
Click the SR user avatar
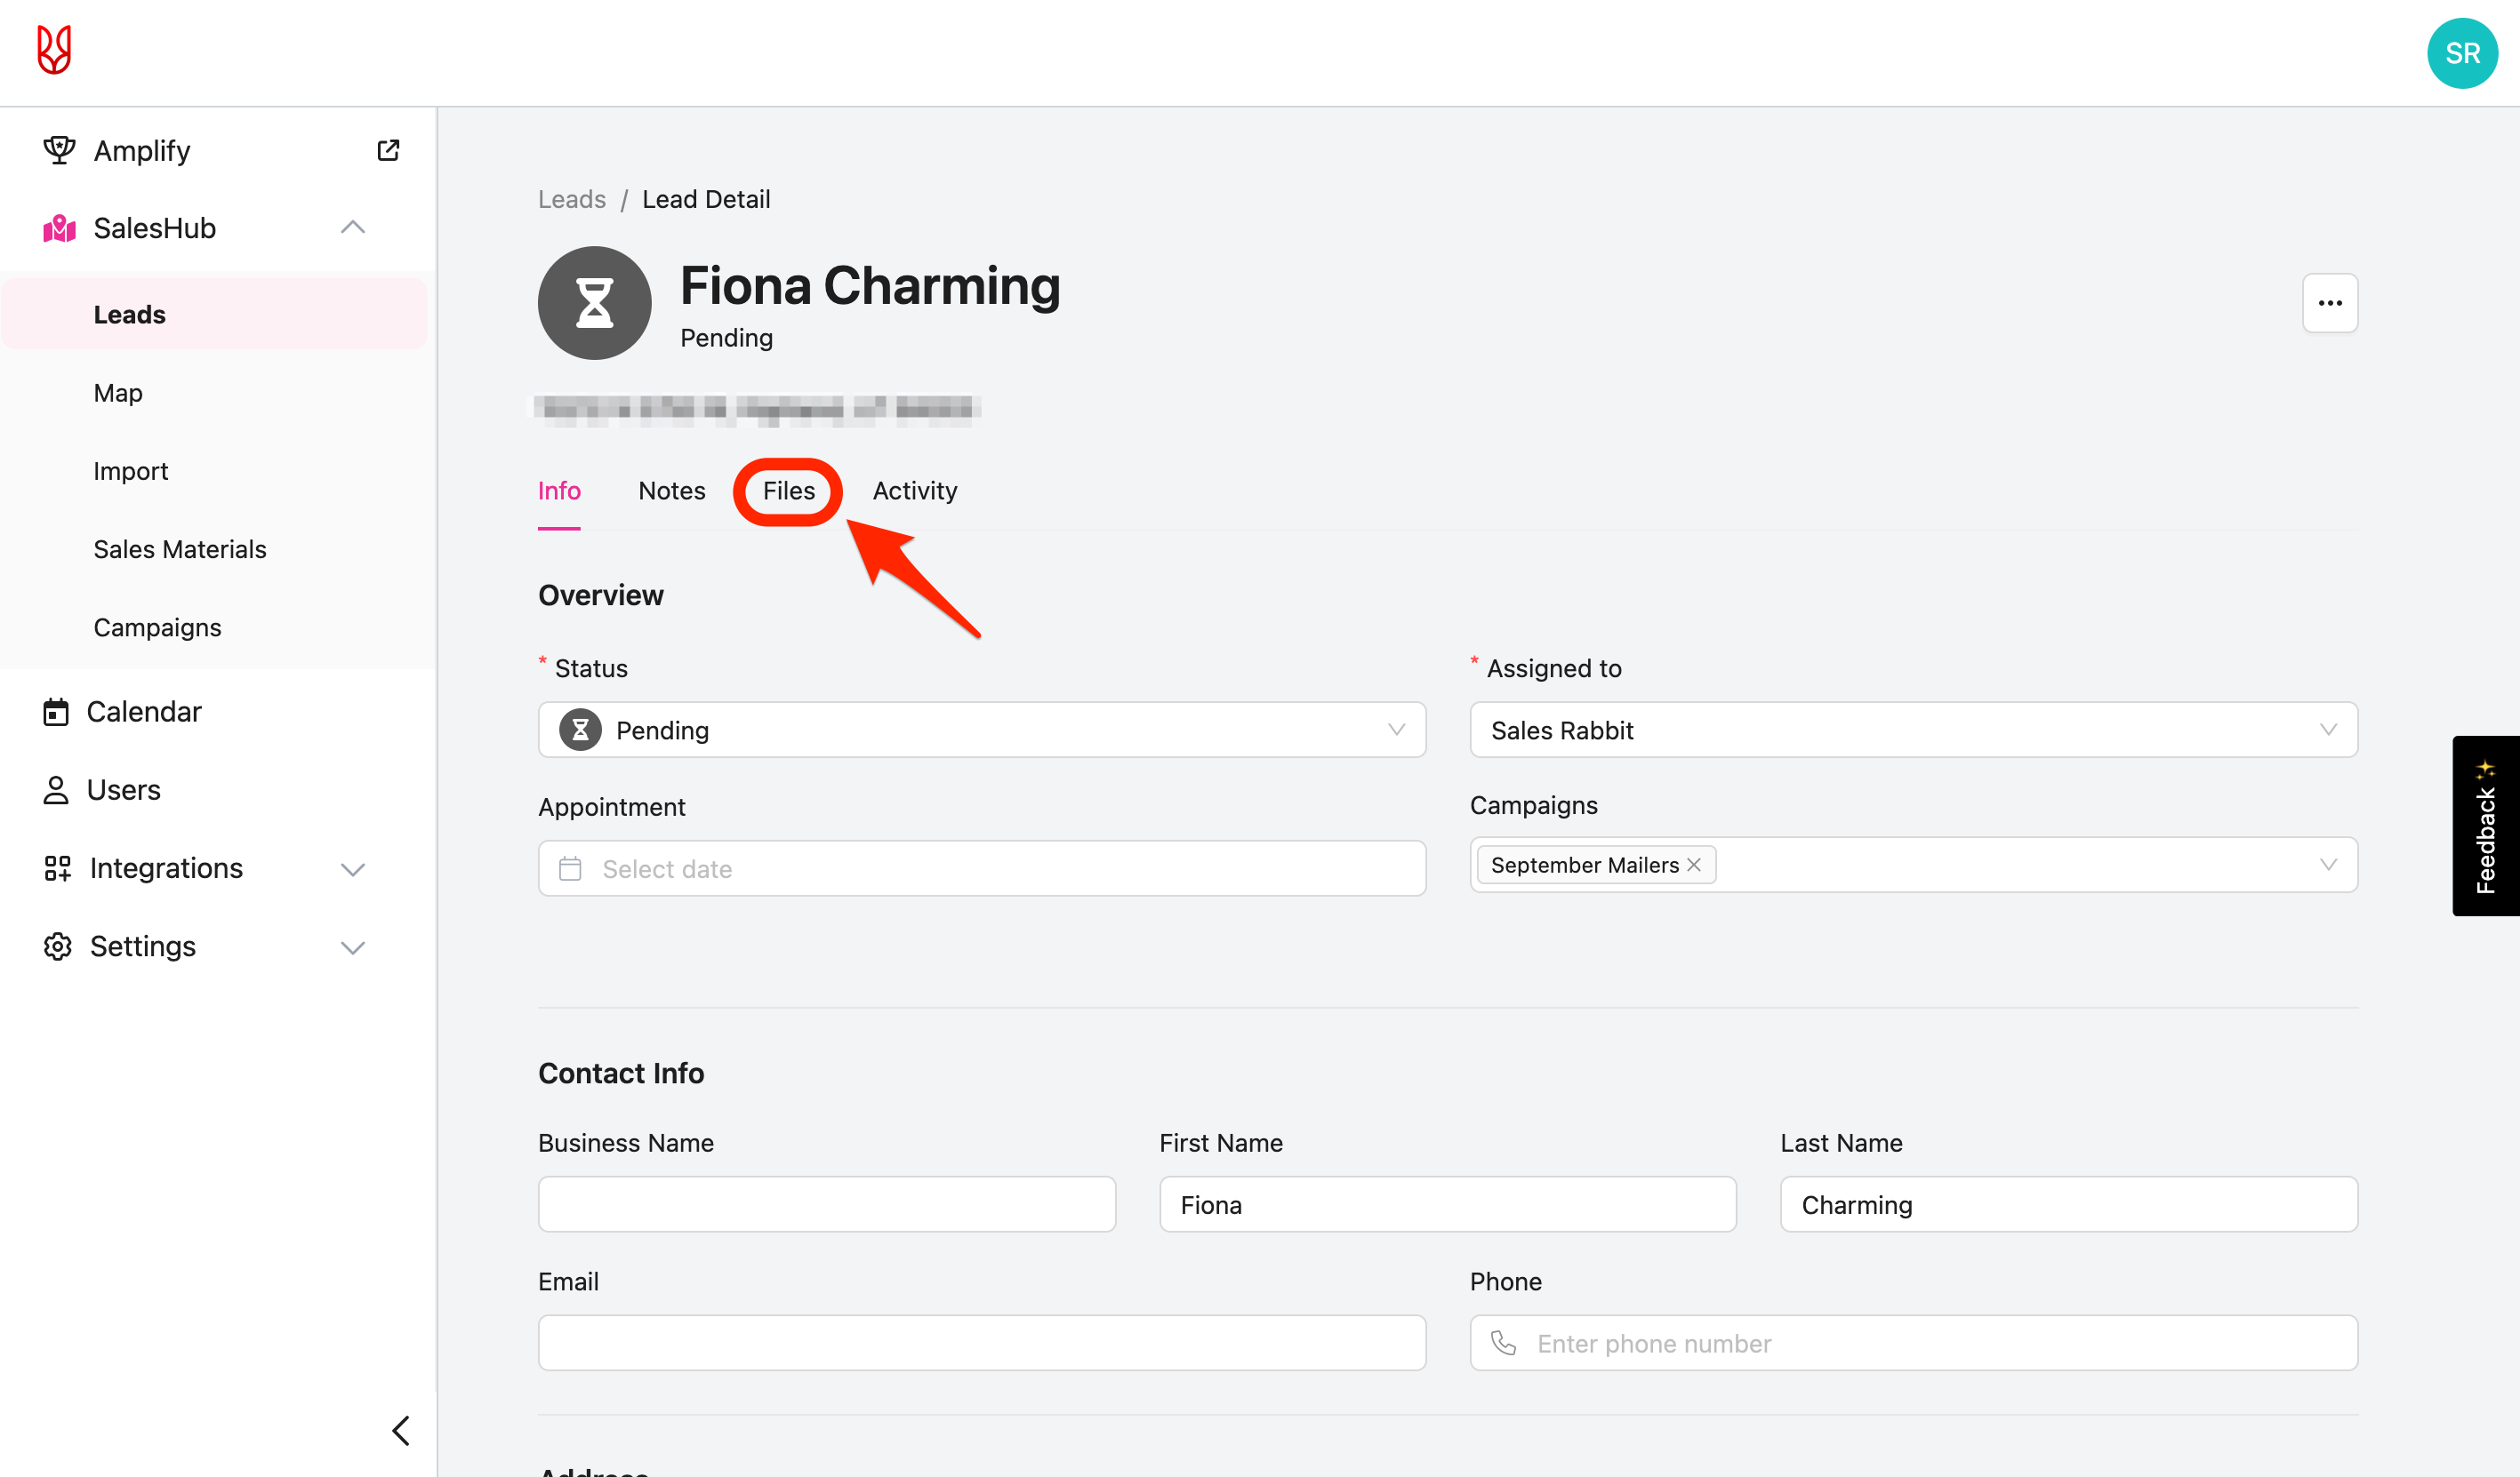click(2462, 53)
